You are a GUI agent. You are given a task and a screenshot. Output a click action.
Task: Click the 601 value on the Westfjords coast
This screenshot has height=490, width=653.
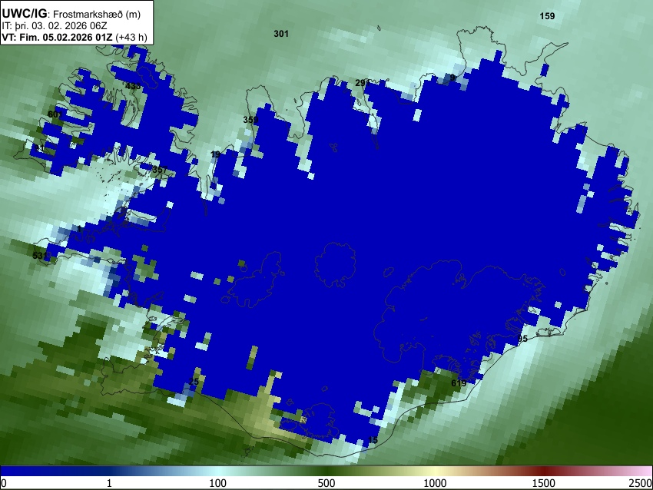pos(55,114)
